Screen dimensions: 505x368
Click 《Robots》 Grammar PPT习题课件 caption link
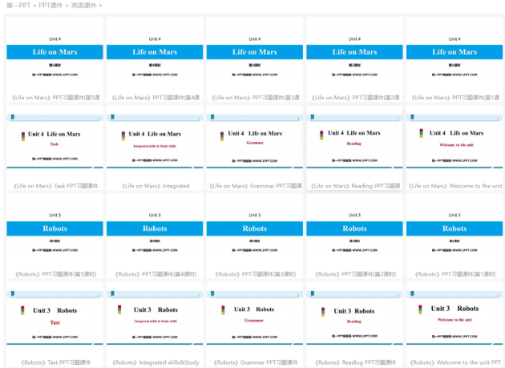[254, 362]
